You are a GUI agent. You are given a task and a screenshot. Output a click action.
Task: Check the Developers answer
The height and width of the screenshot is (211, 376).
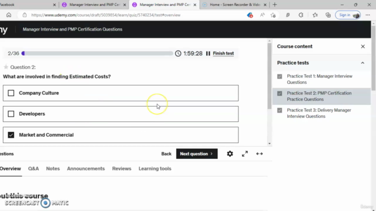point(11,114)
